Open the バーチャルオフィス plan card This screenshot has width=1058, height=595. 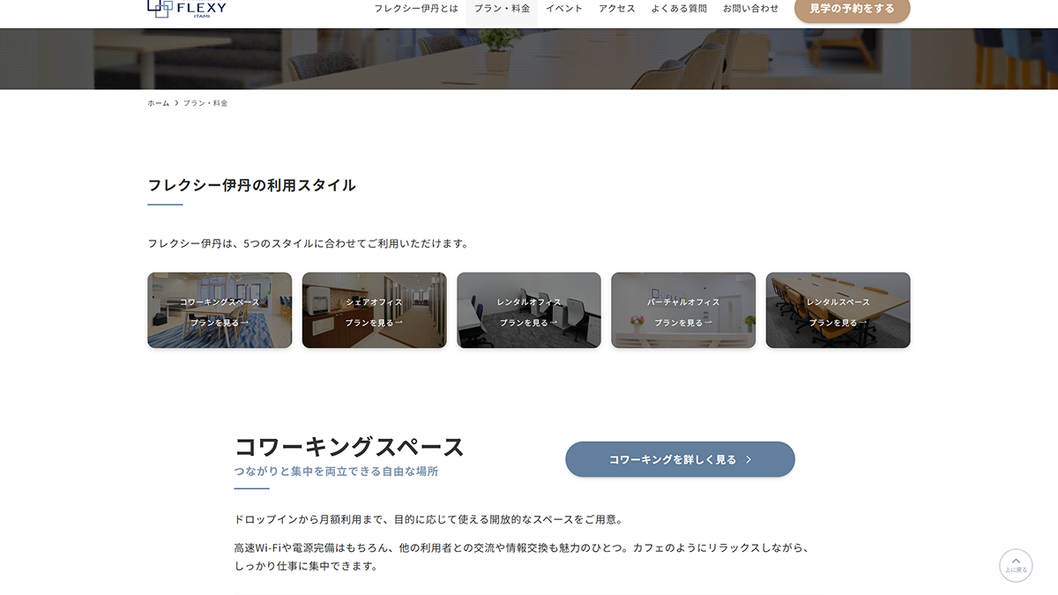683,310
